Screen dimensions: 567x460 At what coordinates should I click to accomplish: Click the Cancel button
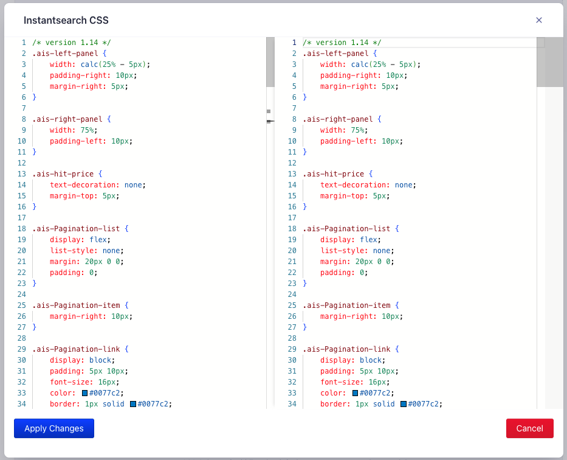pos(529,428)
